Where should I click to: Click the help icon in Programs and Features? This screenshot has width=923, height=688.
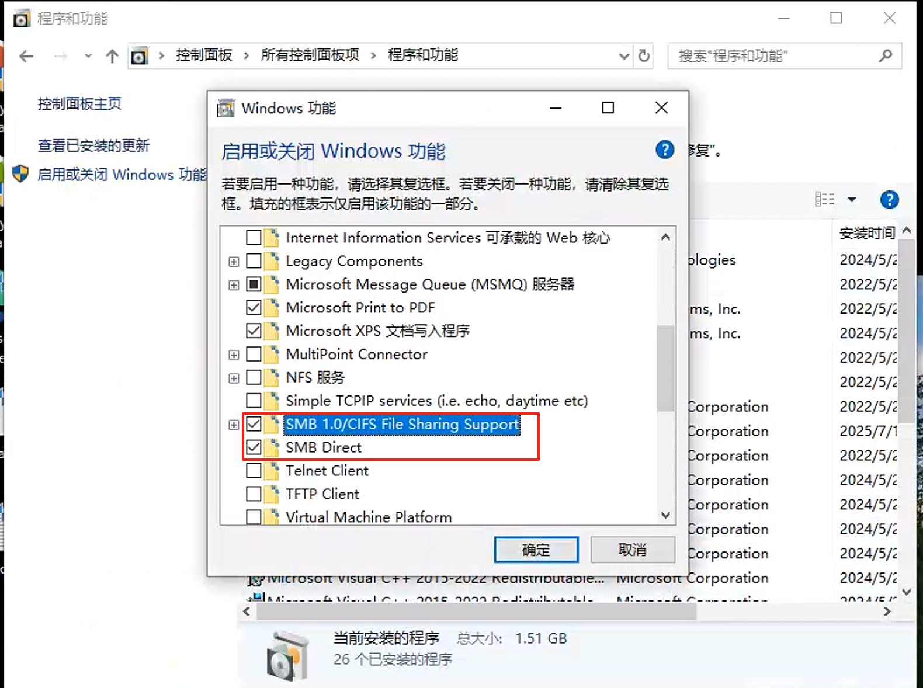click(889, 200)
